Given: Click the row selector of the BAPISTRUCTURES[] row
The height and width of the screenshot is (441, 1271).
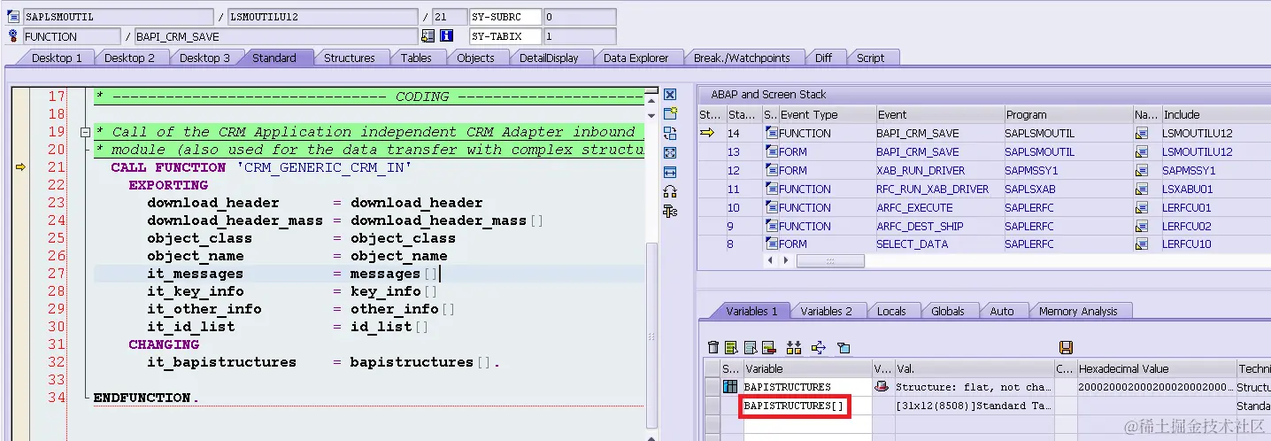Looking at the screenshot, I should click(x=712, y=406).
